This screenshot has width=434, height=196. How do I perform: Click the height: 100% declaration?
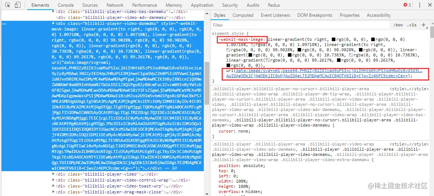pyautogui.click(x=234, y=186)
